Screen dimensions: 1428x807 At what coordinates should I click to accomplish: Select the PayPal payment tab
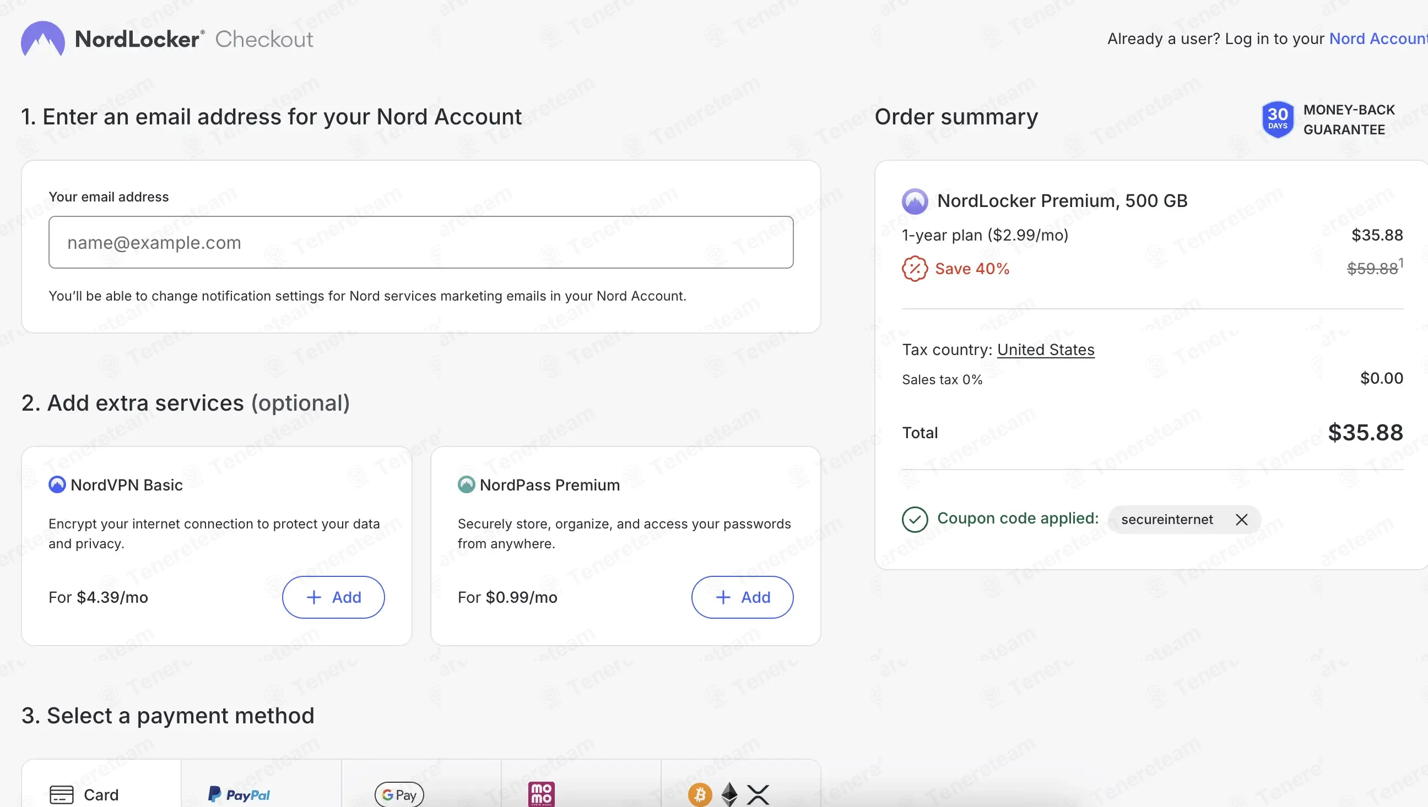click(x=261, y=784)
